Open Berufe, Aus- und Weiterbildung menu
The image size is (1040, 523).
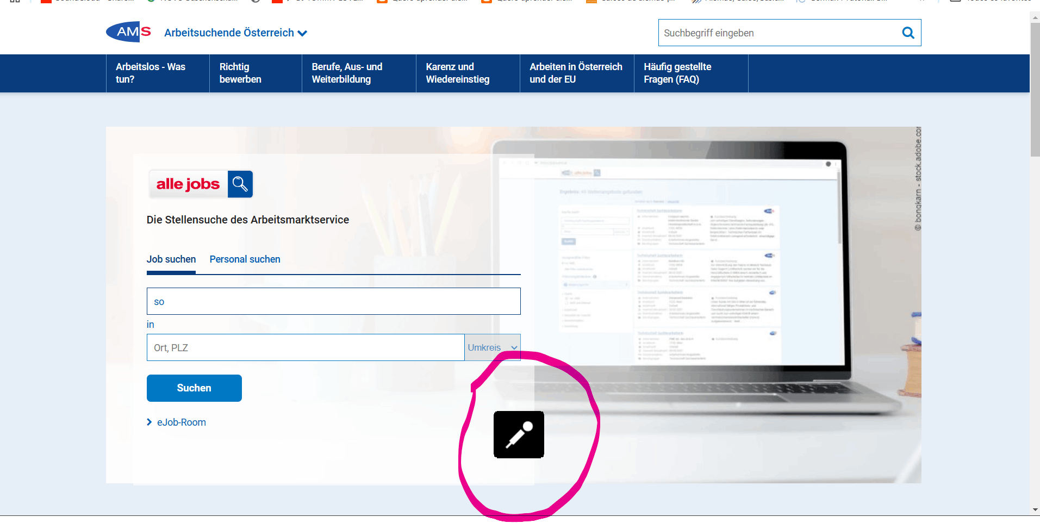coord(359,73)
